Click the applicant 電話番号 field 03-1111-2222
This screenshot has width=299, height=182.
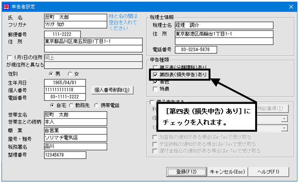[65, 97]
